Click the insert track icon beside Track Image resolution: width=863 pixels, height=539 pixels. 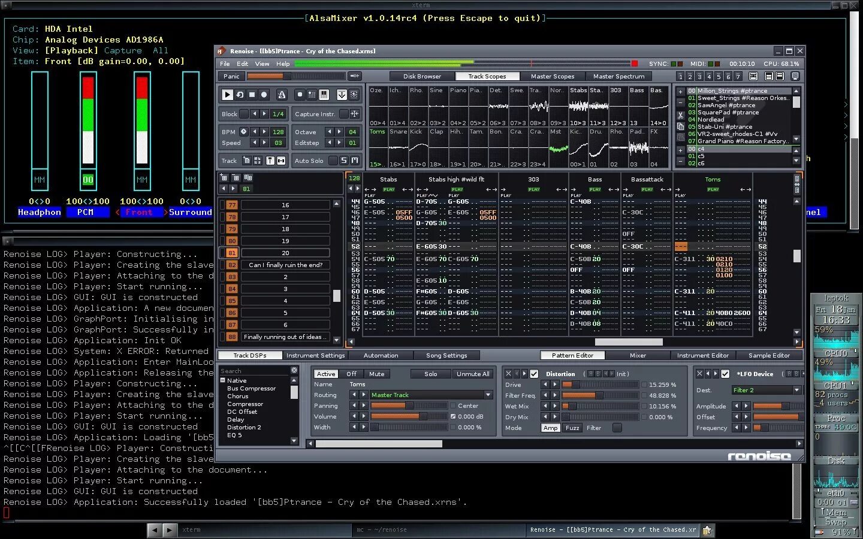[246, 161]
